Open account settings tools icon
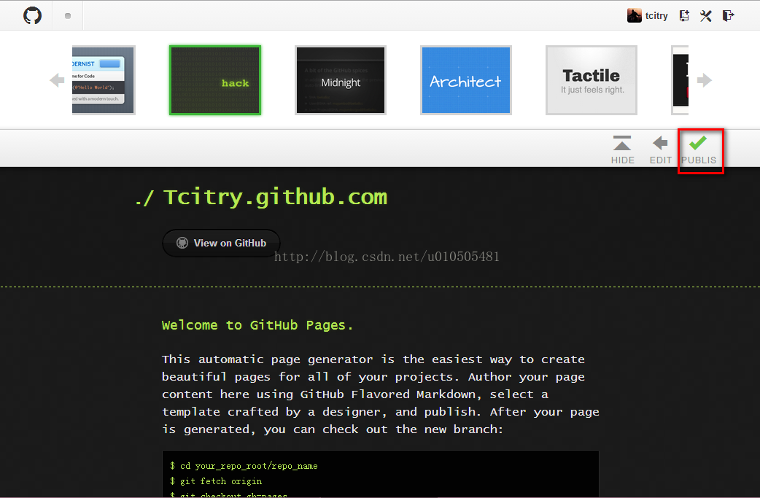 tap(706, 15)
